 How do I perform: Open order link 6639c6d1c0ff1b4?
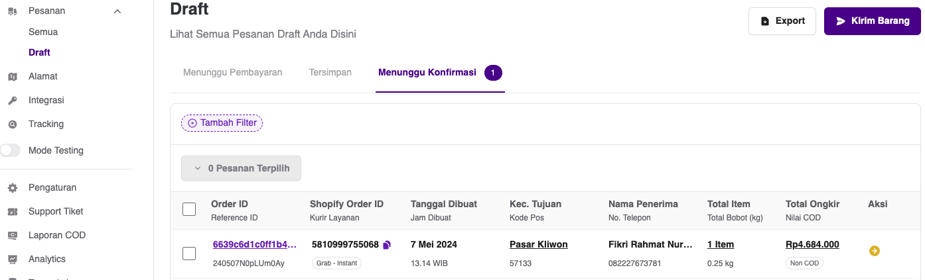(x=255, y=245)
